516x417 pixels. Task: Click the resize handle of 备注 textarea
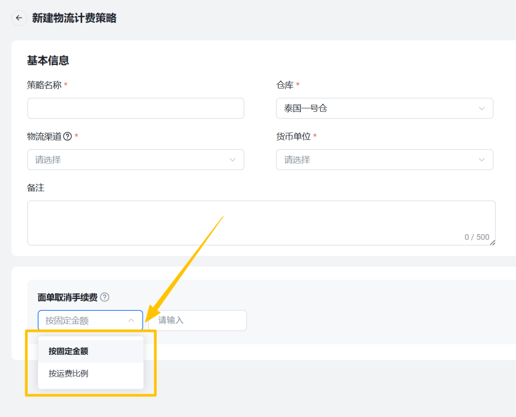click(x=492, y=243)
